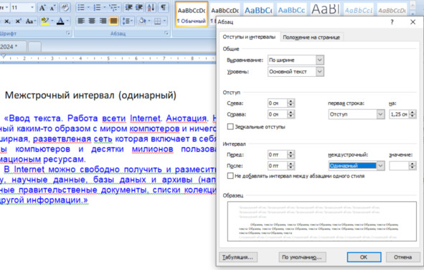Screen dimensions: 424x270
Task: Expand the highlight color dropdown arrow
Action: pyautogui.click(x=52, y=21)
